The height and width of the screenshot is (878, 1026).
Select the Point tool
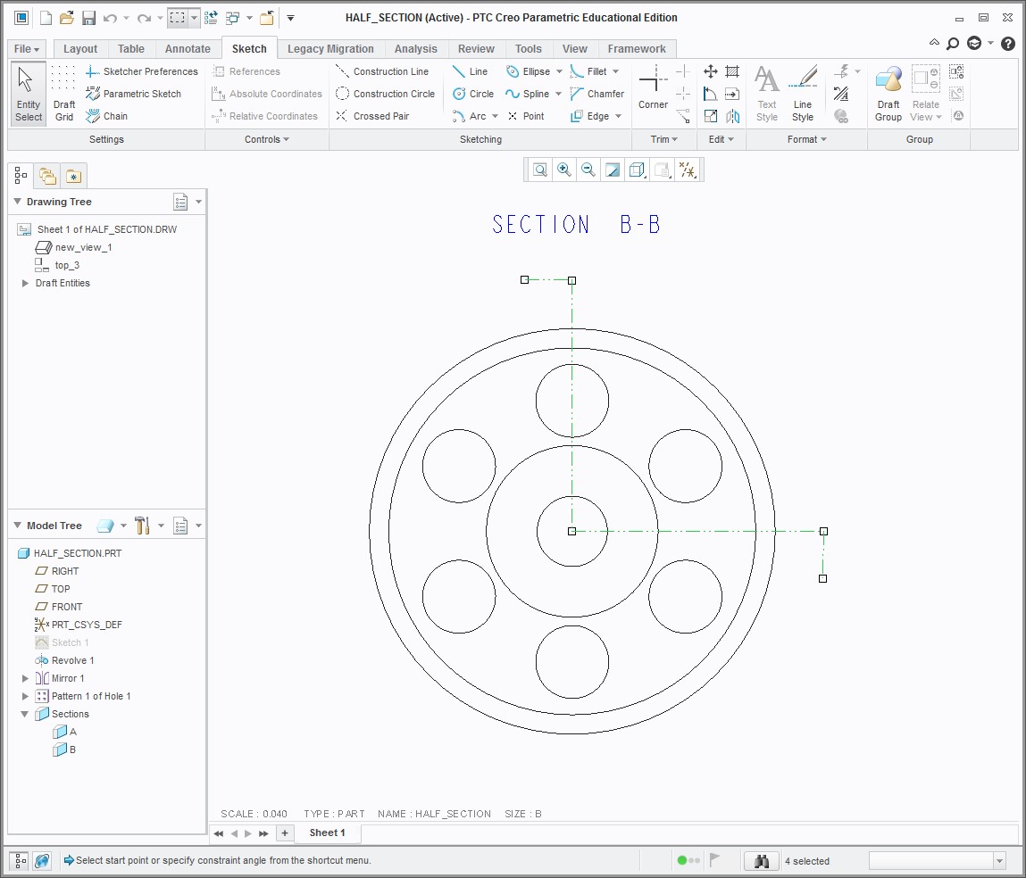[525, 116]
